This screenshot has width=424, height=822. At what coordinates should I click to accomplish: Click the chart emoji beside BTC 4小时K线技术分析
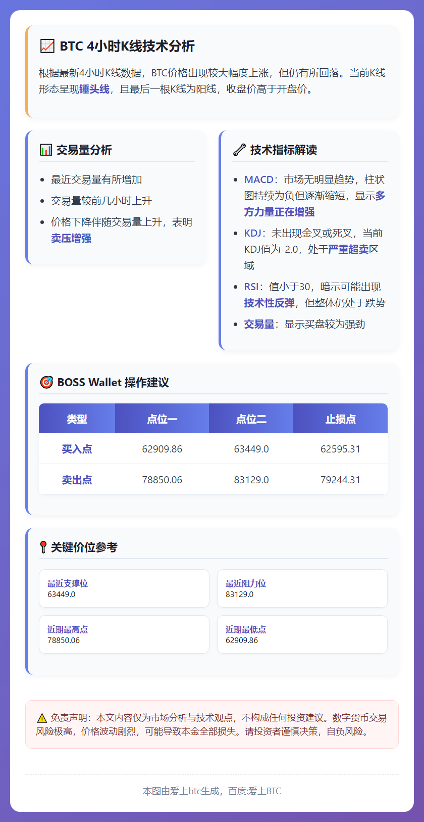(x=47, y=46)
